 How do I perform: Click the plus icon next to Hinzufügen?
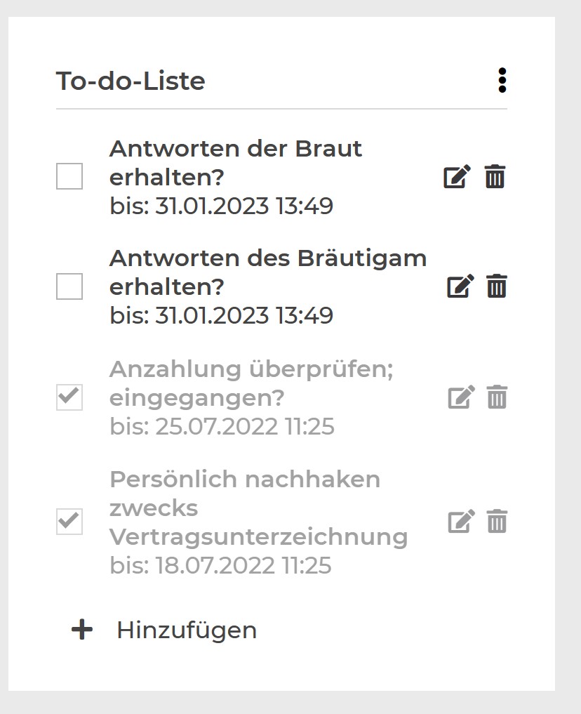[82, 629]
